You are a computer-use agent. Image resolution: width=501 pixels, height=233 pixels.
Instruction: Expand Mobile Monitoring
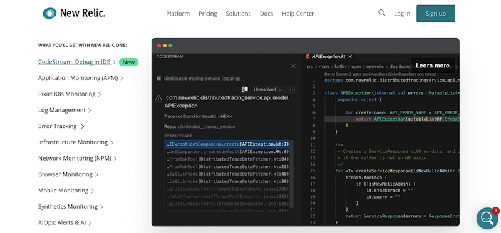coord(66,191)
